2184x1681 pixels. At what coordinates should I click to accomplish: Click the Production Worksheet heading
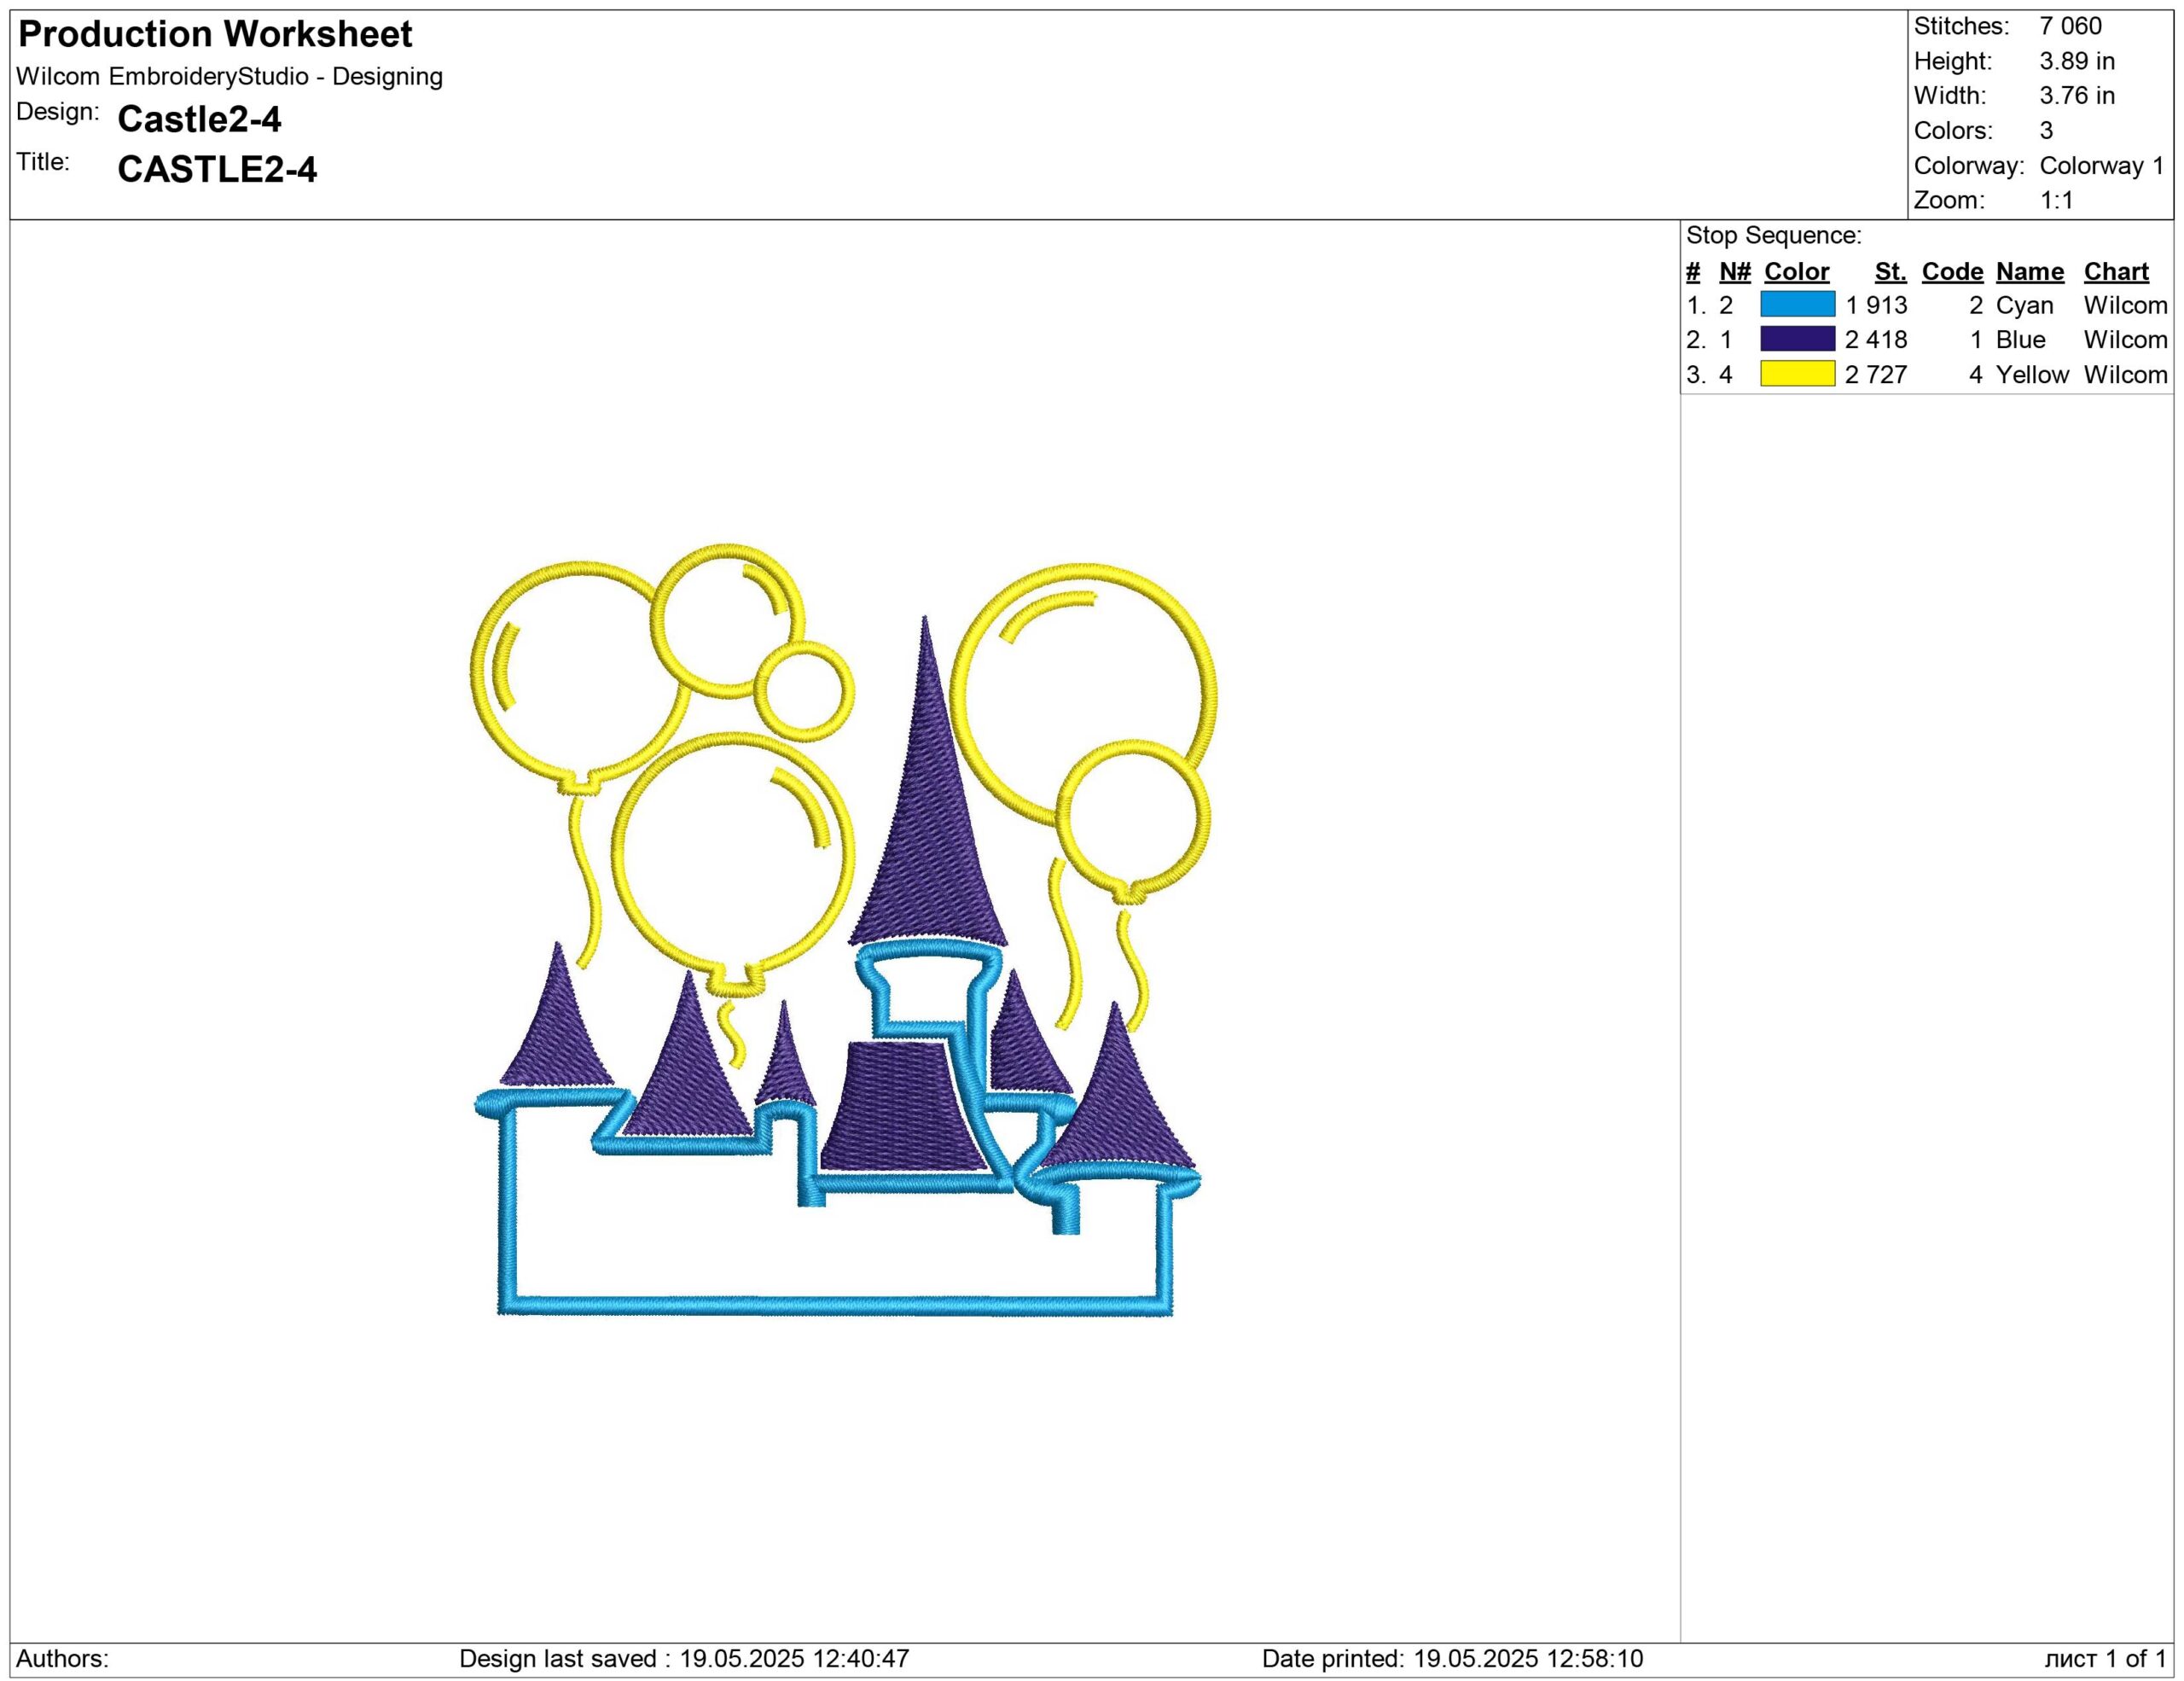pos(215,35)
